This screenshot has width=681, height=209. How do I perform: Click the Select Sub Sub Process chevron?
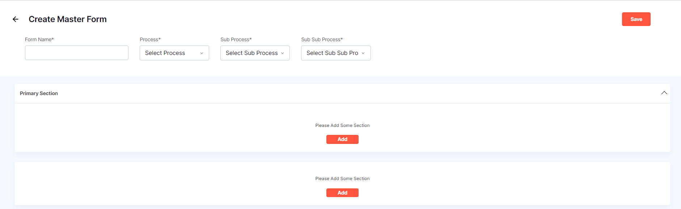pyautogui.click(x=363, y=53)
